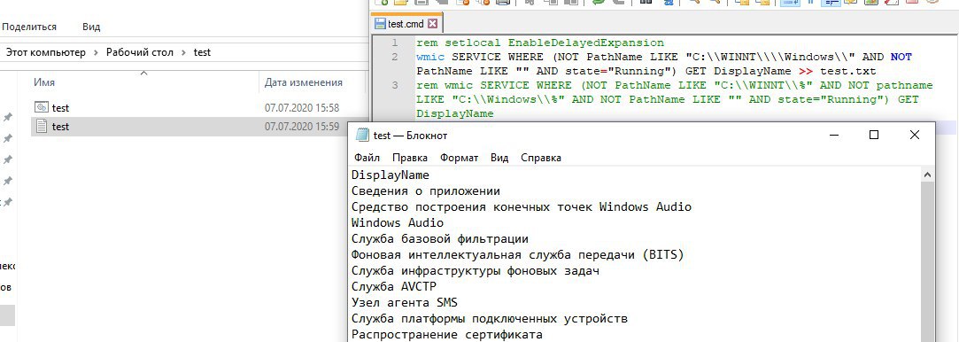Close the Блокнот window
The image size is (959, 342).
click(915, 135)
